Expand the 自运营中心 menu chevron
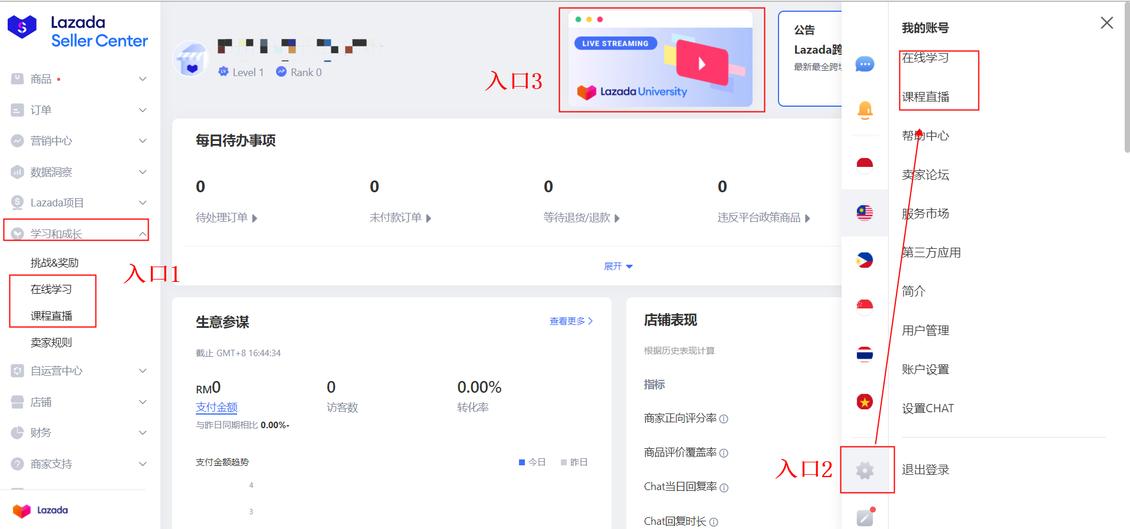Image resolution: width=1130 pixels, height=529 pixels. [143, 370]
